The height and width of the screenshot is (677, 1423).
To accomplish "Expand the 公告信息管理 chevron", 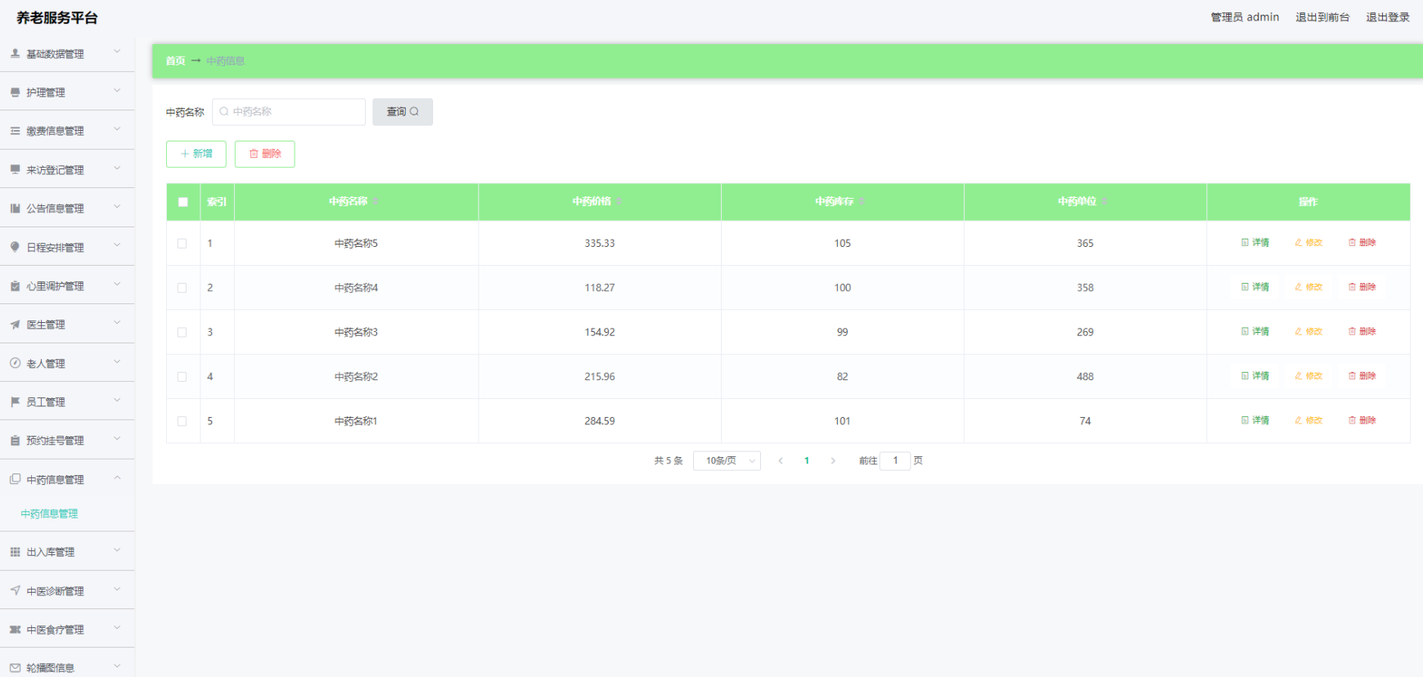I will [117, 206].
